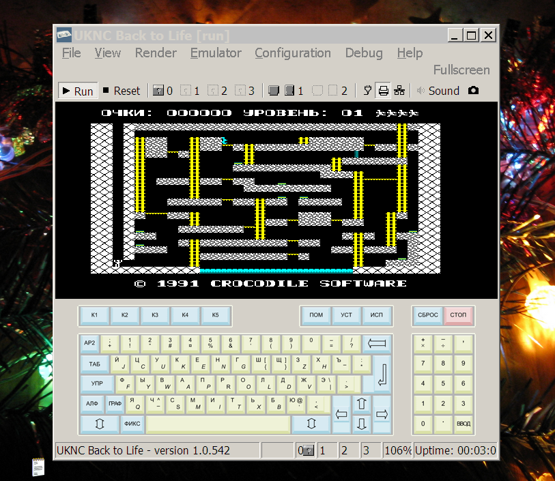Viewport: 555px width, 481px height.
Task: Click the 106% status bar entry
Action: click(397, 450)
